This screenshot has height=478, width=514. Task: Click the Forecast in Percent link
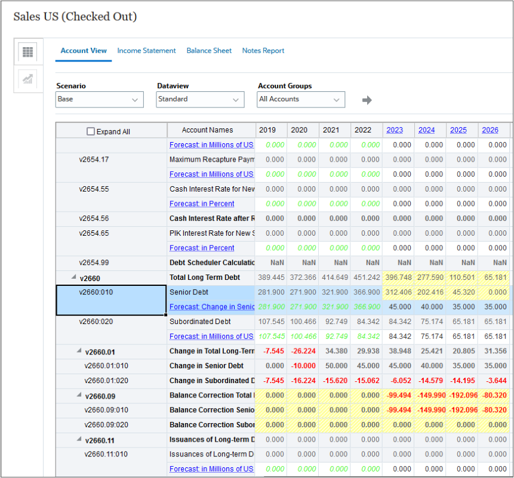point(202,203)
